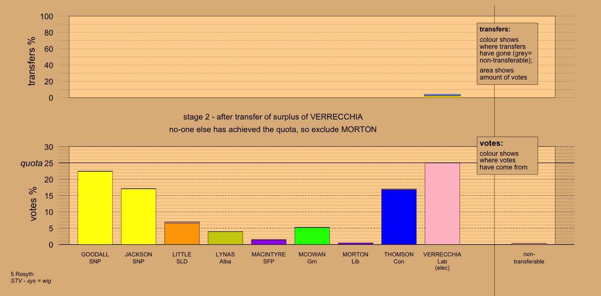The width and height of the screenshot is (601, 296).
Task: Click the LYNAS Alba olive vote bar
Action: pos(225,238)
